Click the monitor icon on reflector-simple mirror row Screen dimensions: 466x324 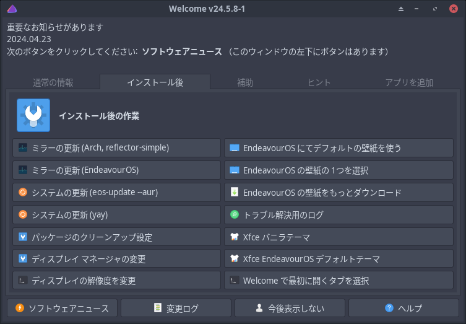23,147
